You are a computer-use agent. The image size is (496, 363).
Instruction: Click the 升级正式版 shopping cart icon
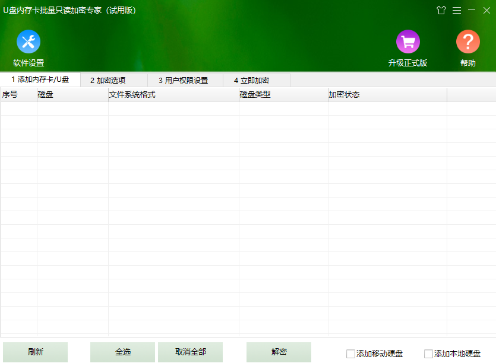(408, 43)
